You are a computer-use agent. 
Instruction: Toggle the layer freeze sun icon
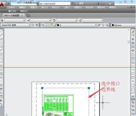click(49, 25)
